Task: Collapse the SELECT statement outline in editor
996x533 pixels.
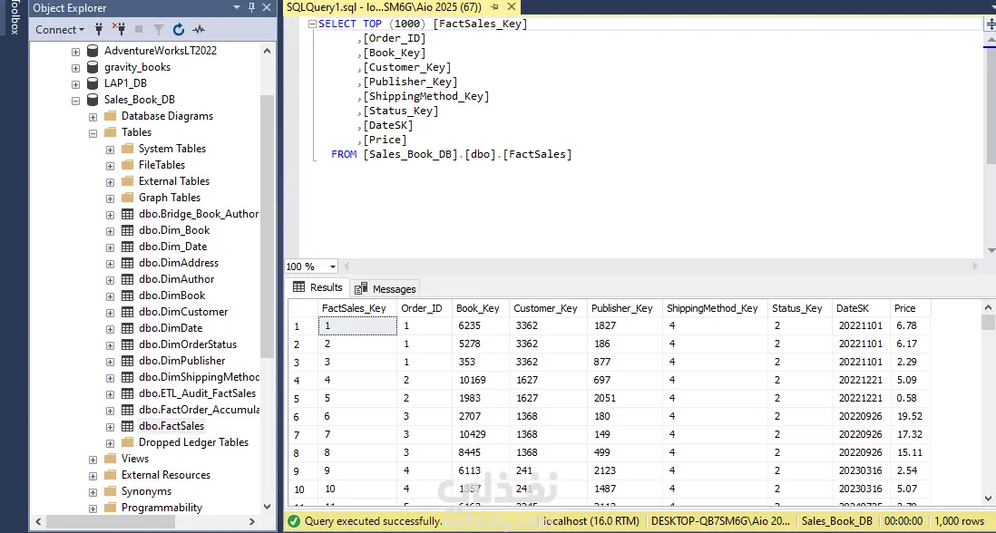Action: 311,24
